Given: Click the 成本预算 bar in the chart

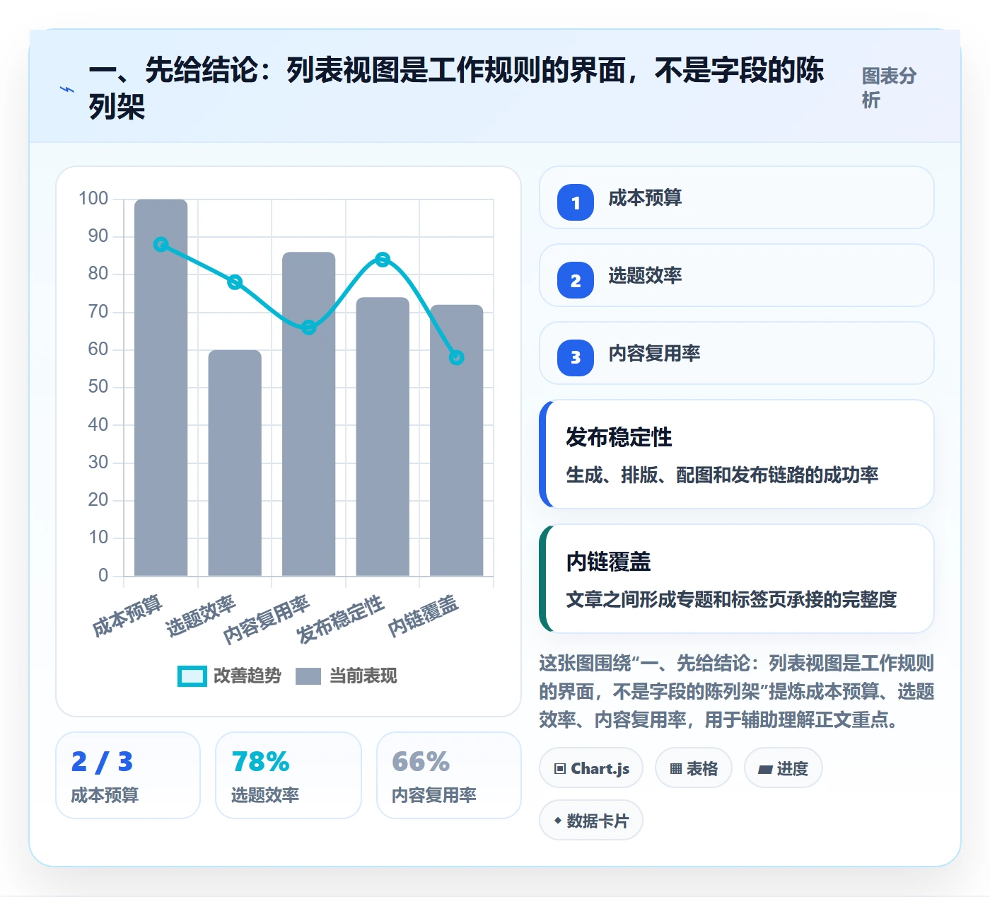Looking at the screenshot, I should (x=161, y=388).
